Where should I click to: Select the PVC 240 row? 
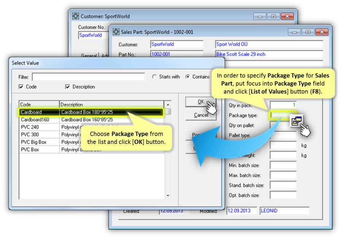[x=91, y=127]
